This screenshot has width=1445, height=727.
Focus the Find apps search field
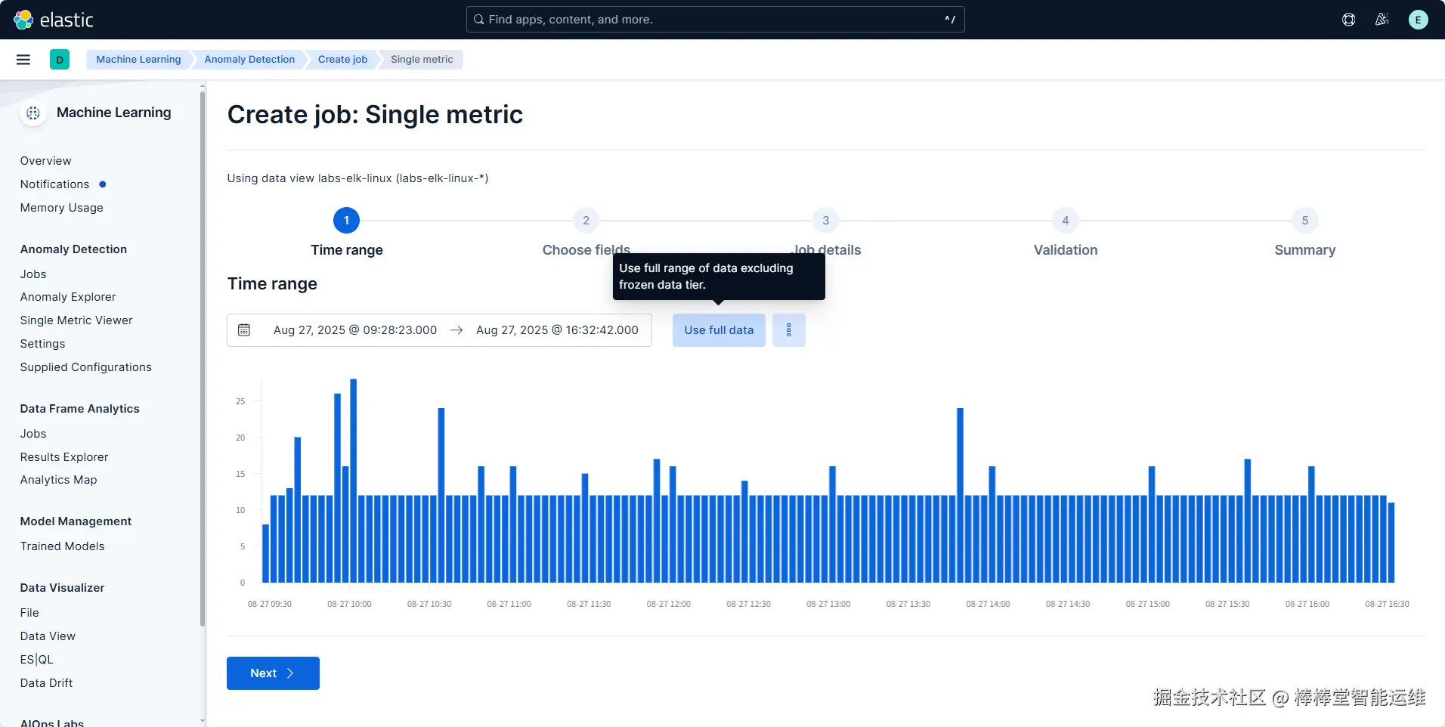pos(715,20)
